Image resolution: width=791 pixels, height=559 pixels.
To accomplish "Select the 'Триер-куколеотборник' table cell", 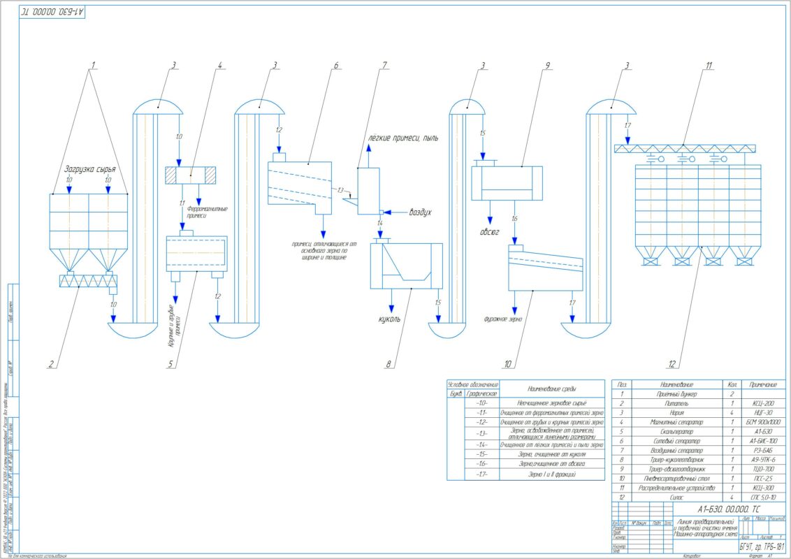I will click(x=676, y=460).
